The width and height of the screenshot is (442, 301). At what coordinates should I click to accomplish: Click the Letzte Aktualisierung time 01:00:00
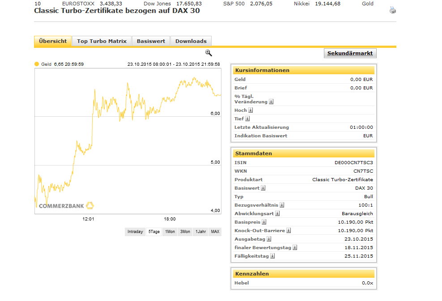(361, 127)
